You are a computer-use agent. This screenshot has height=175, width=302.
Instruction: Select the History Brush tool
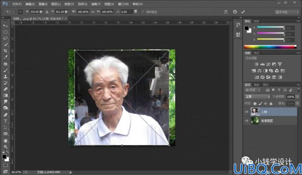(x=6, y=83)
